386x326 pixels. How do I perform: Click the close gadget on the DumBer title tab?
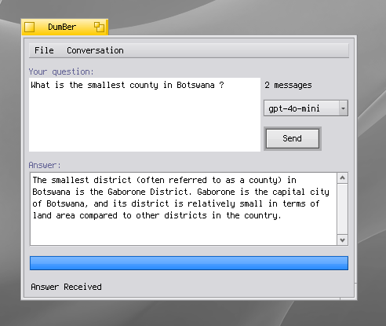coord(30,27)
